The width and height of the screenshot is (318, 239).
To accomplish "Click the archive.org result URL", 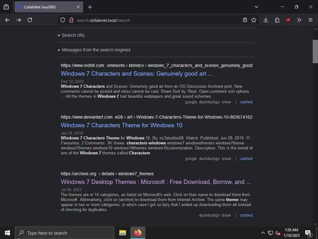I will coord(107,174).
